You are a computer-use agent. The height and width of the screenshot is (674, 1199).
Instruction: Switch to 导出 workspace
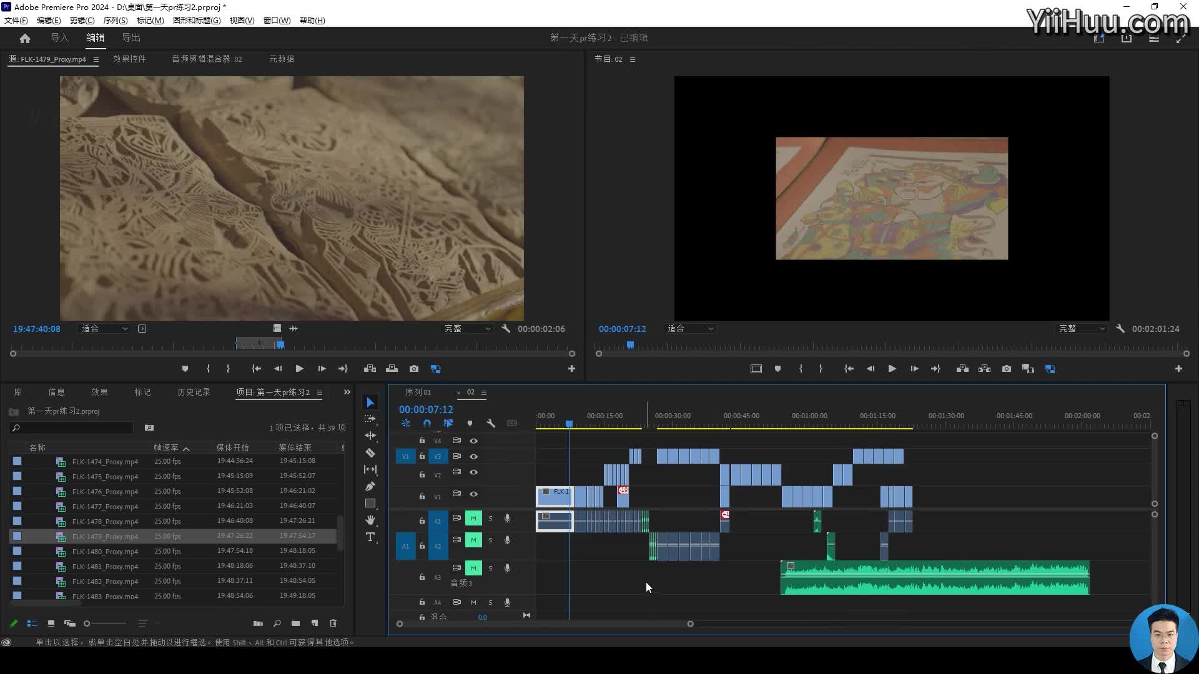[131, 37]
